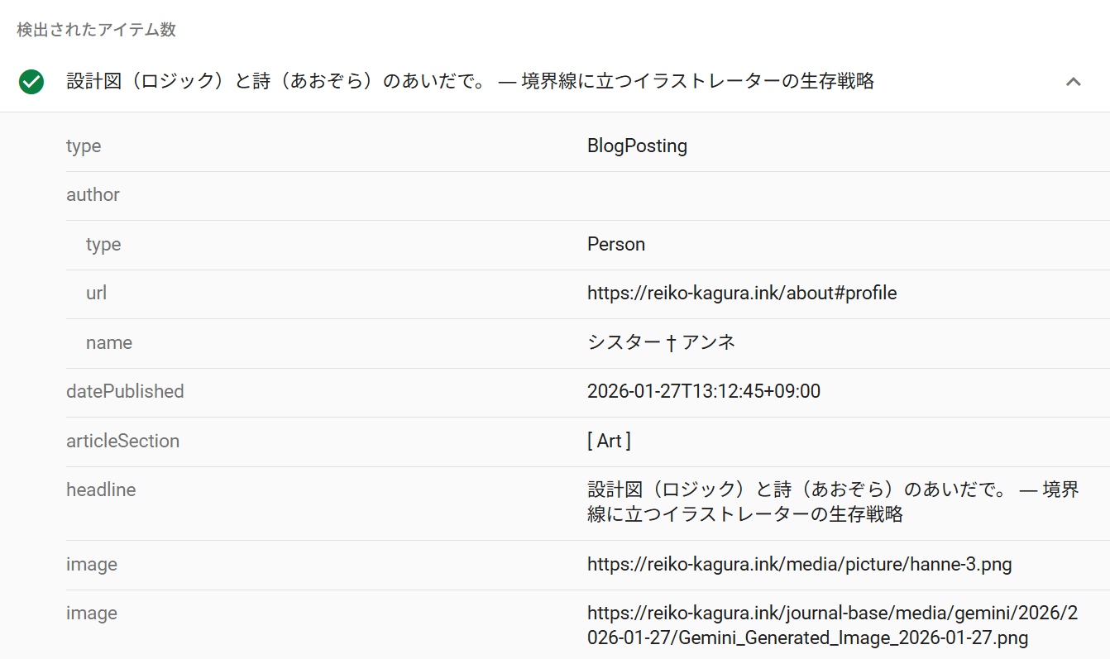The width and height of the screenshot is (1110, 659).
Task: Select the Person type value
Action: [x=616, y=244]
